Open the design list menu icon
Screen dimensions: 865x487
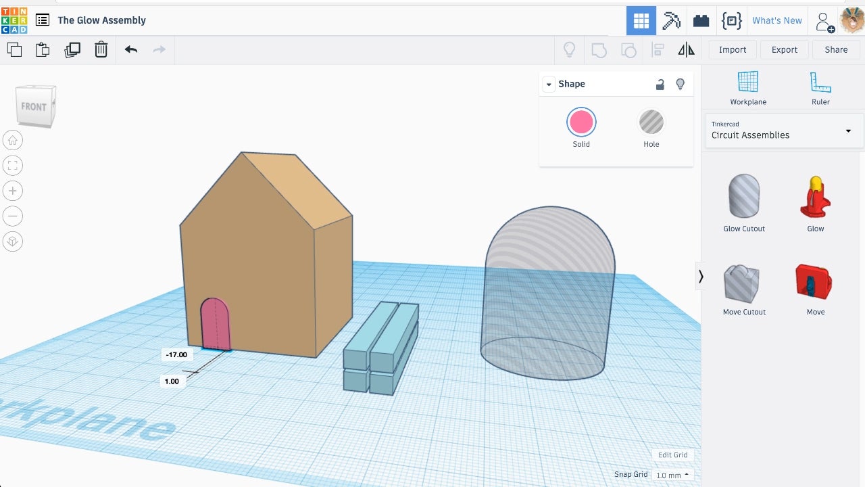click(x=42, y=20)
